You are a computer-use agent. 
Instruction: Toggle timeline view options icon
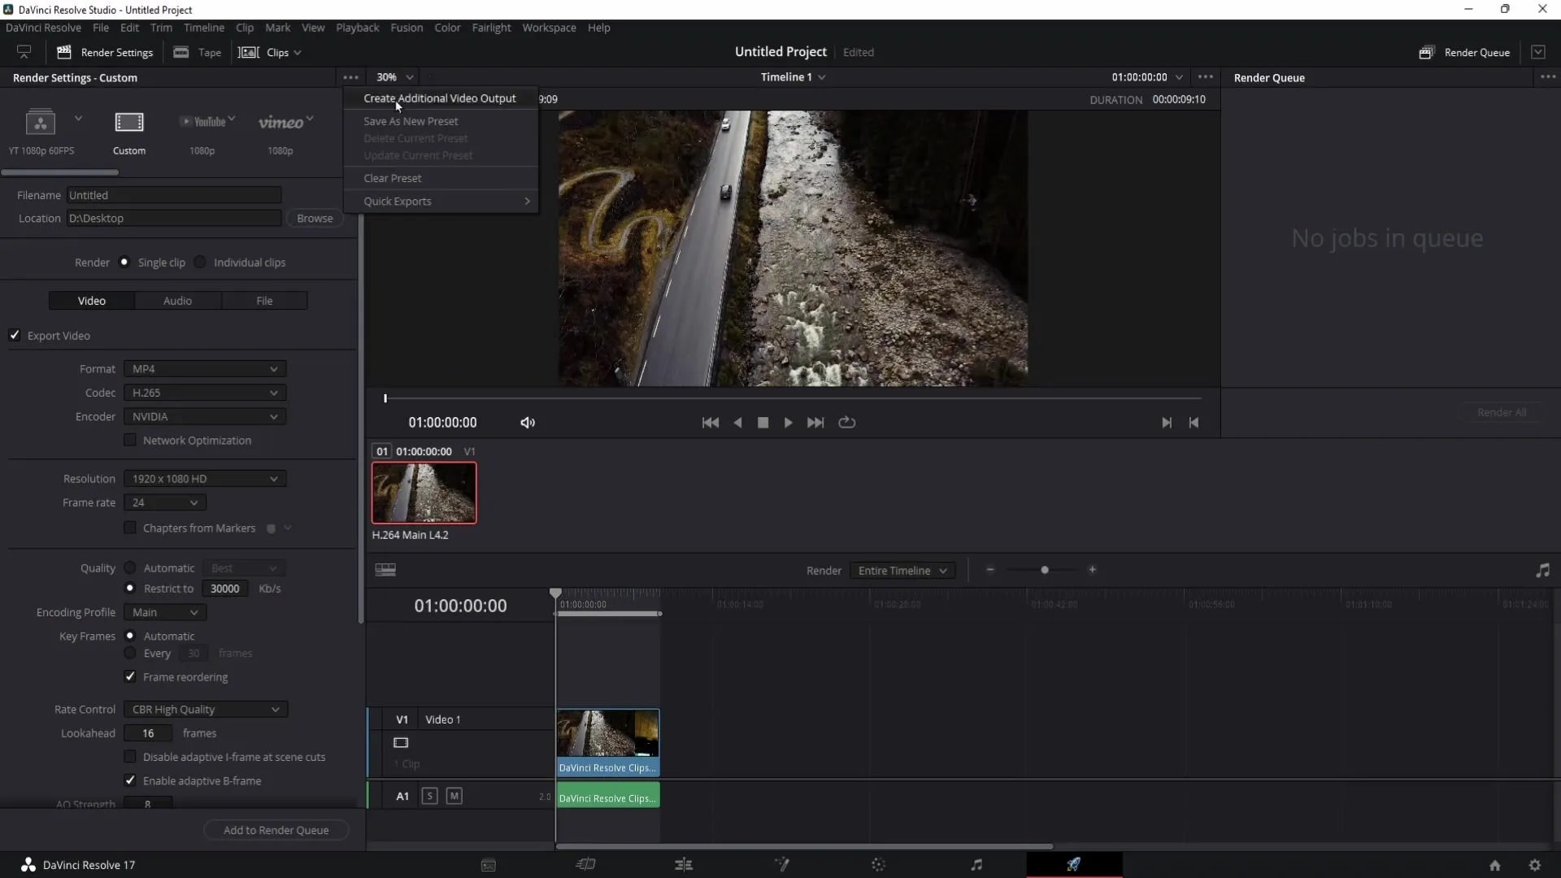(x=385, y=571)
